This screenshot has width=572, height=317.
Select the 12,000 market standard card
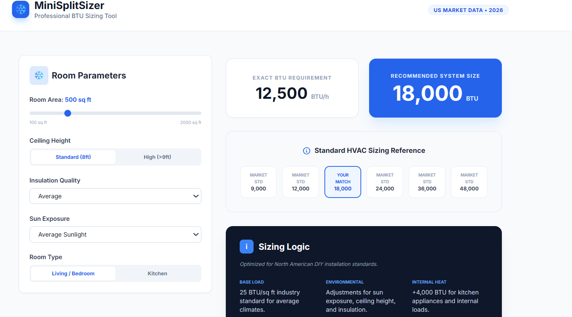[300, 182]
